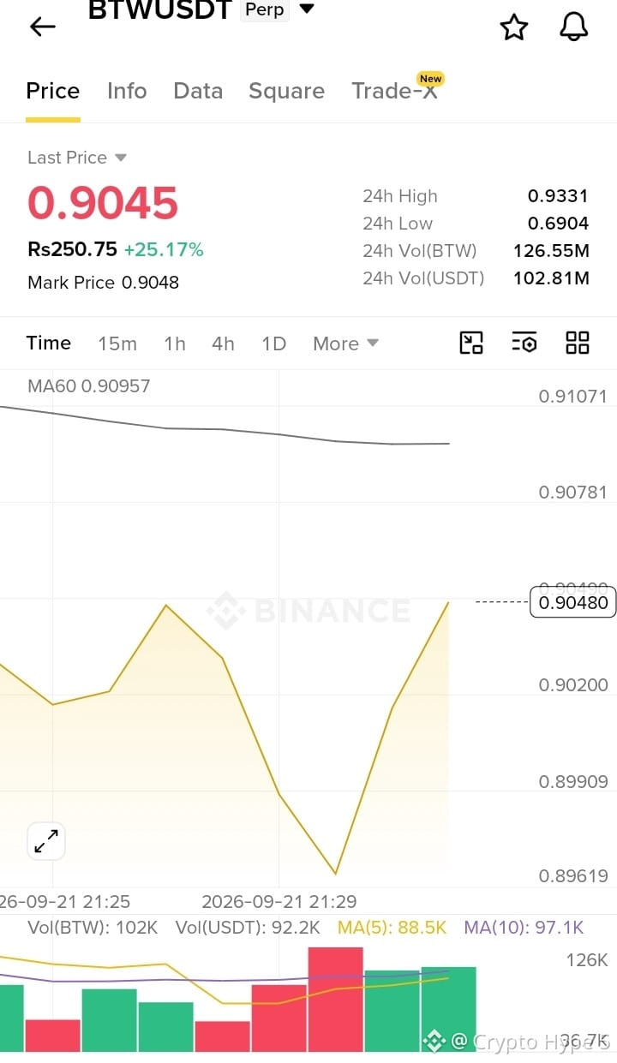Open the multi-chart grid layout icon
This screenshot has width=617, height=1063.
coord(578,343)
